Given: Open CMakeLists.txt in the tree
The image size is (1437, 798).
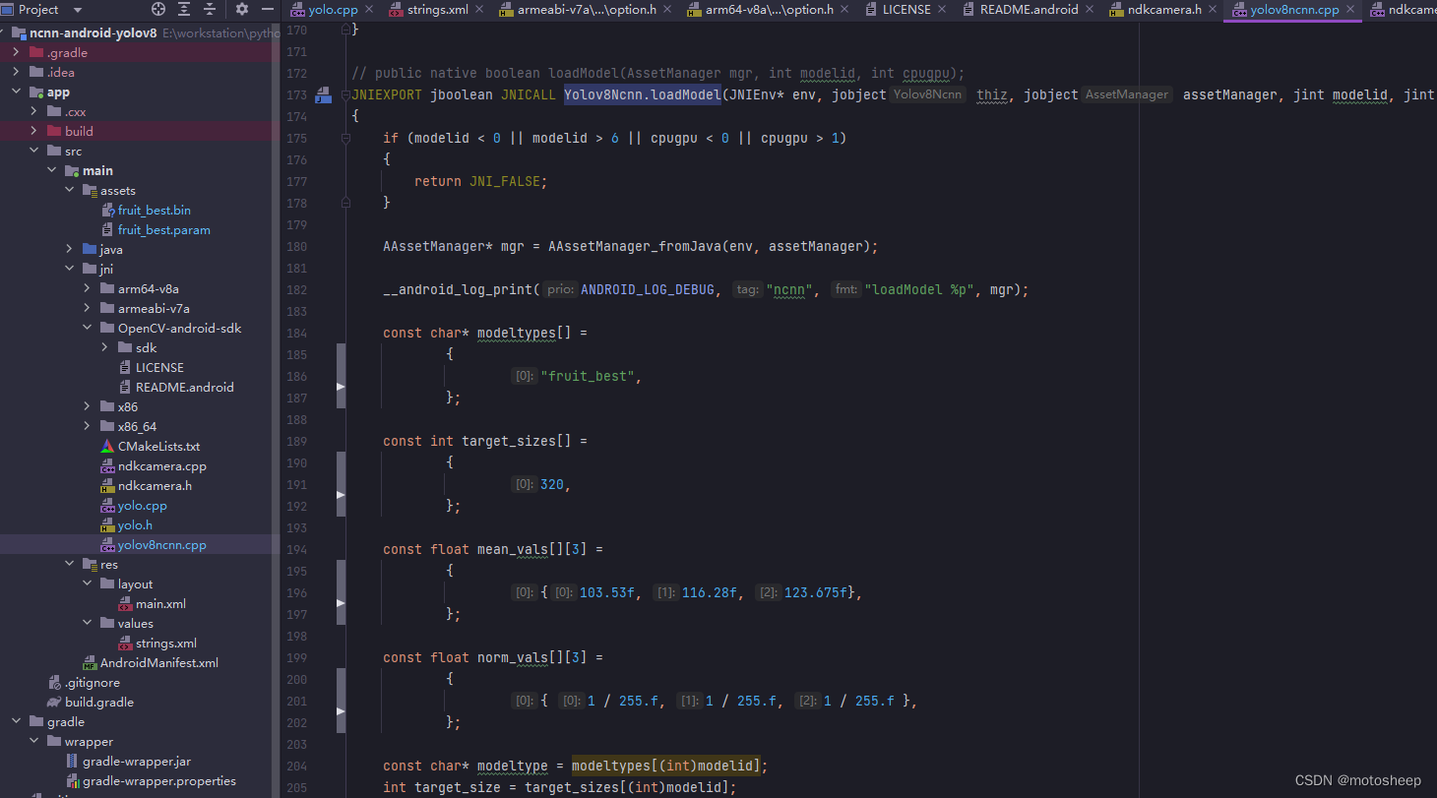Looking at the screenshot, I should [x=158, y=446].
